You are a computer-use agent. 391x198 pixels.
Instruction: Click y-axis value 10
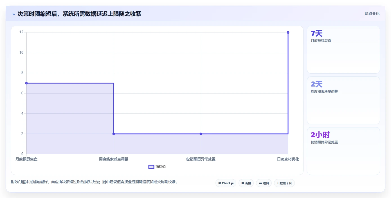pos(21,53)
